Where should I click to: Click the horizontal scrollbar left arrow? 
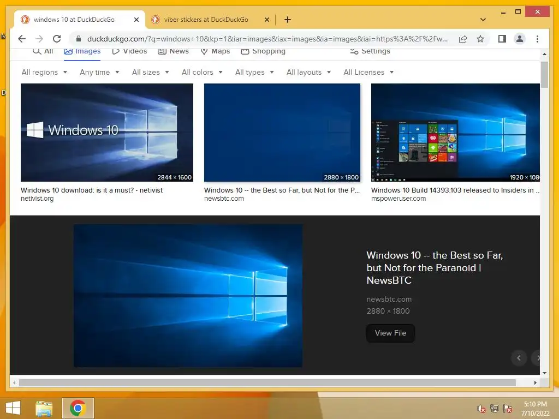point(14,382)
